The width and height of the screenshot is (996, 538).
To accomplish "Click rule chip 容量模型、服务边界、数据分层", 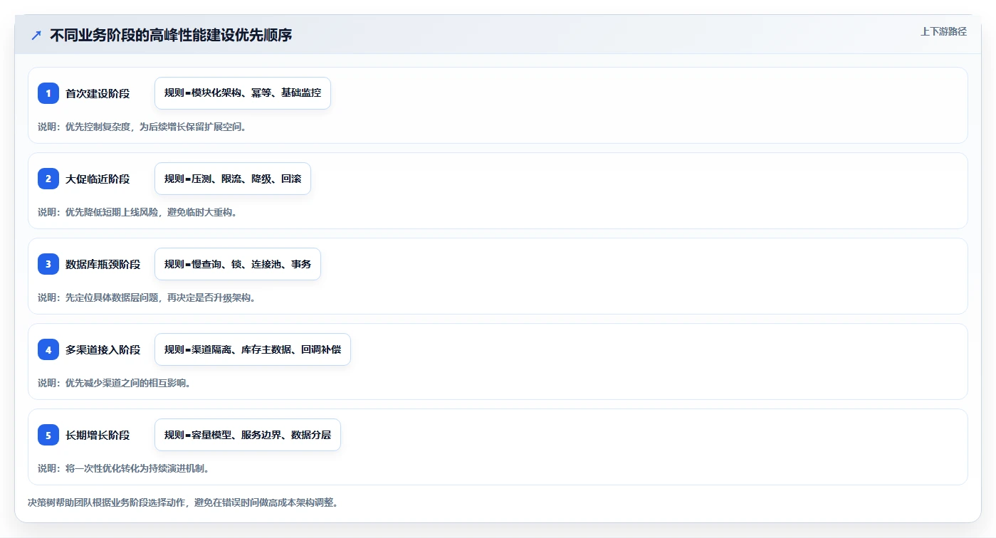I will point(248,435).
